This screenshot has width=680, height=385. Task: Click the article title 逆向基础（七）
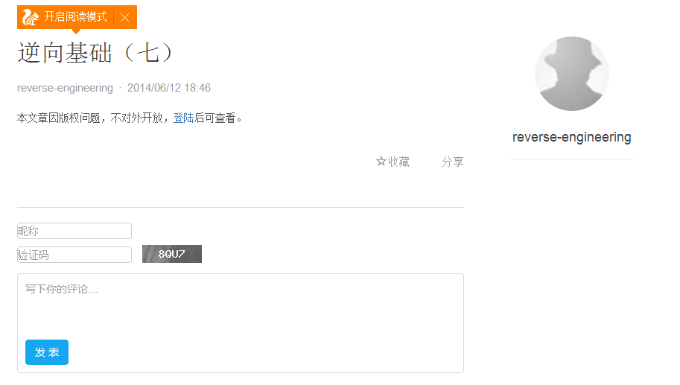click(96, 53)
